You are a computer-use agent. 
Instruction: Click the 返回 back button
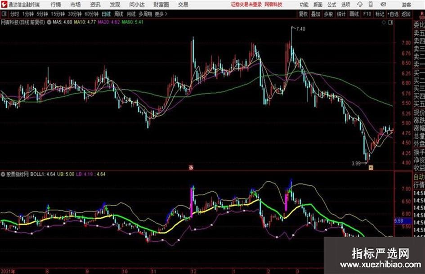[406, 14]
